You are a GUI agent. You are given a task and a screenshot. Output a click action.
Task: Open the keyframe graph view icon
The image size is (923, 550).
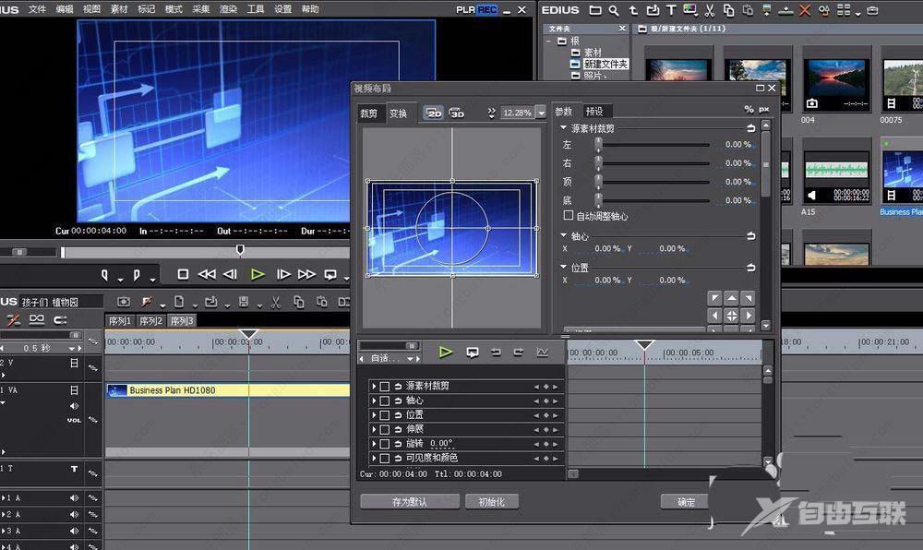(x=542, y=353)
